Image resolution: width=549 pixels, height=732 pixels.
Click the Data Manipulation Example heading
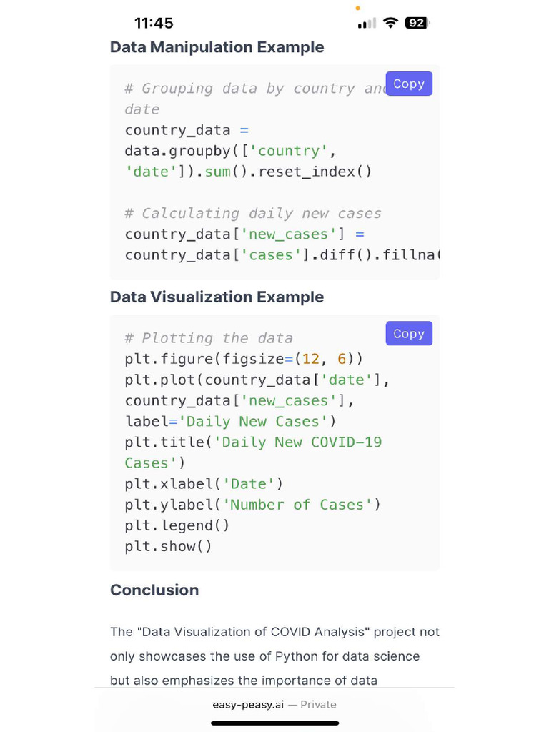tap(217, 47)
